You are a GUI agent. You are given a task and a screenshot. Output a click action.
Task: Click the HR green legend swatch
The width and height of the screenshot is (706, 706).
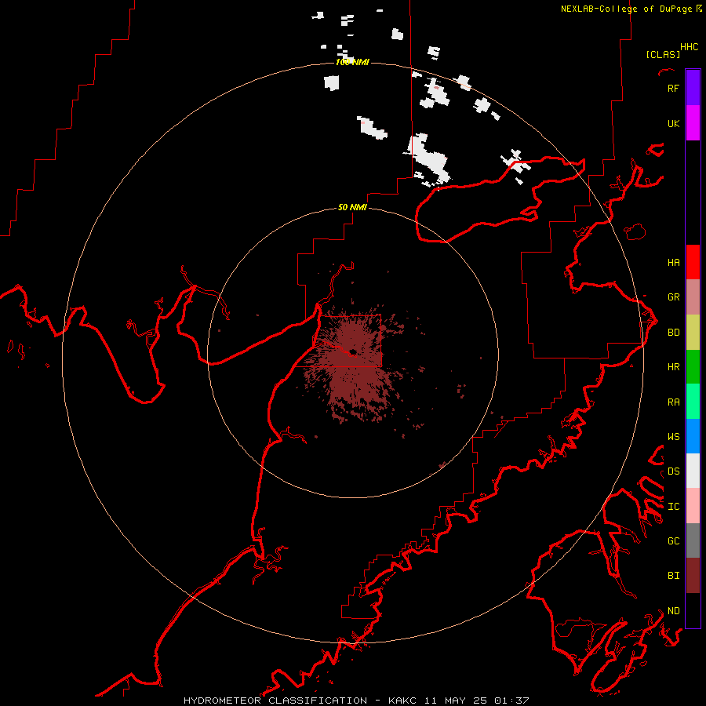[693, 366]
